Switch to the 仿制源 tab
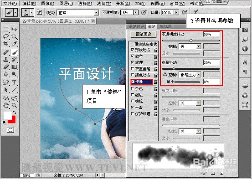Image resolution: width=252 pixels, height=179 pixels. click(x=165, y=26)
